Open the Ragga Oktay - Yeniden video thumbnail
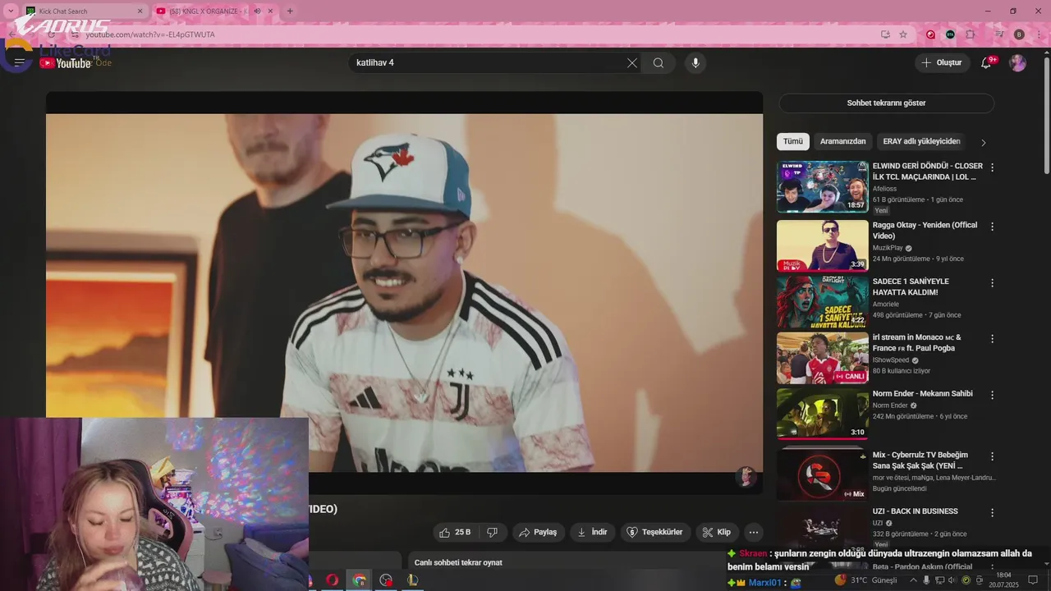1051x591 pixels. tap(823, 245)
